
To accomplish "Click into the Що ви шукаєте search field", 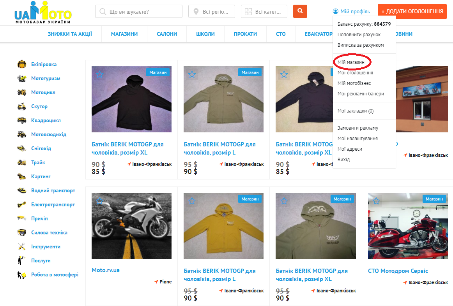I will pyautogui.click(x=139, y=12).
